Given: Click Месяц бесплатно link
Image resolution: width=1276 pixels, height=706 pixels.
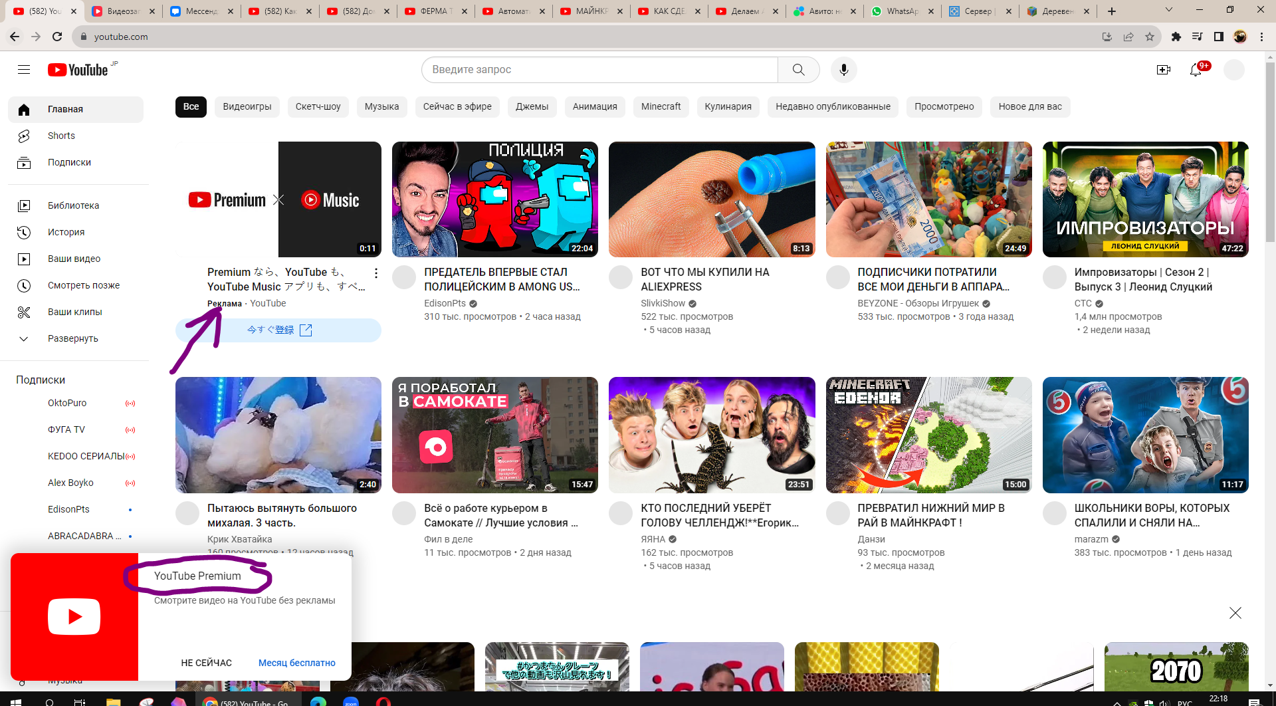Looking at the screenshot, I should coord(296,663).
